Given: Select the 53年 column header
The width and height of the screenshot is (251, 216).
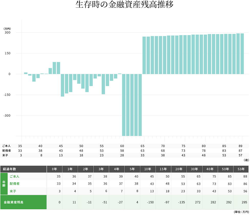Looking at the screenshot, I should pyautogui.click(x=241, y=169).
